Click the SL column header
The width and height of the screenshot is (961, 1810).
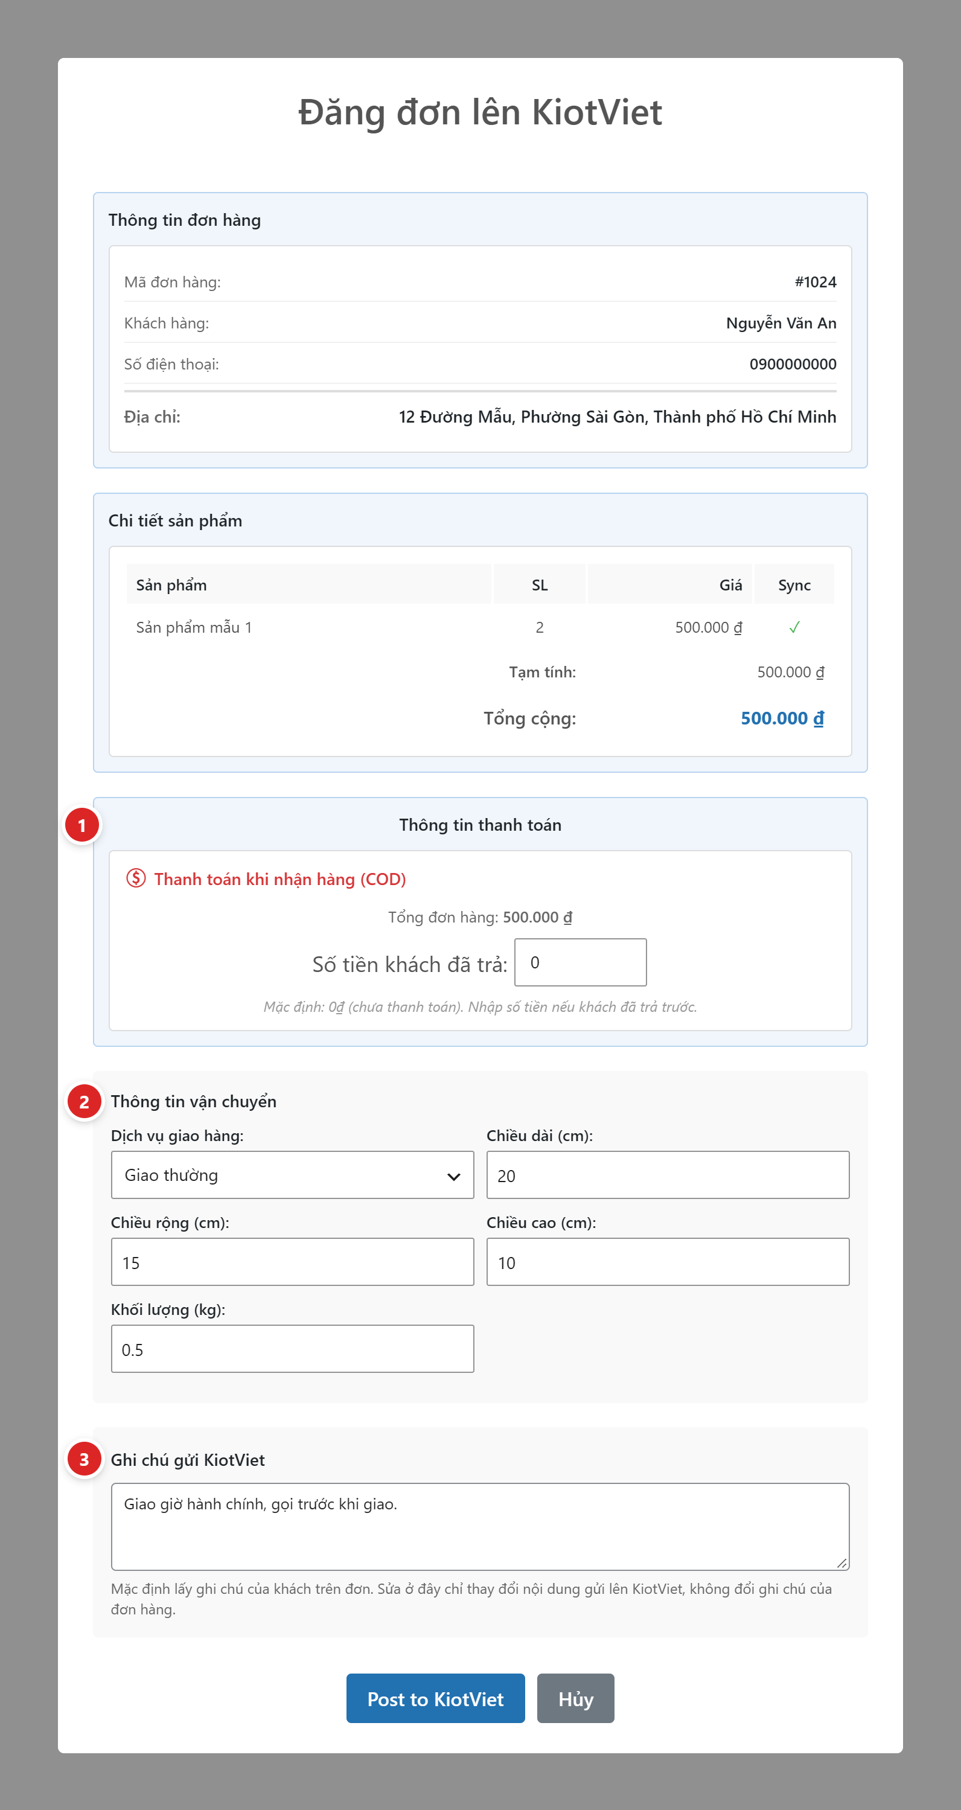click(540, 584)
